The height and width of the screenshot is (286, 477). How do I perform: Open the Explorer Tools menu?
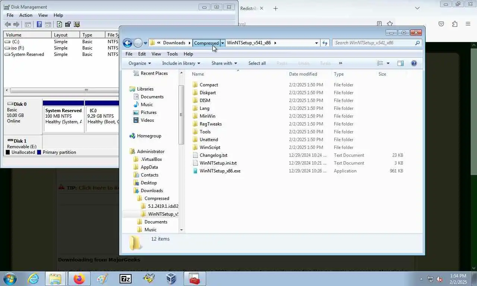click(x=172, y=54)
